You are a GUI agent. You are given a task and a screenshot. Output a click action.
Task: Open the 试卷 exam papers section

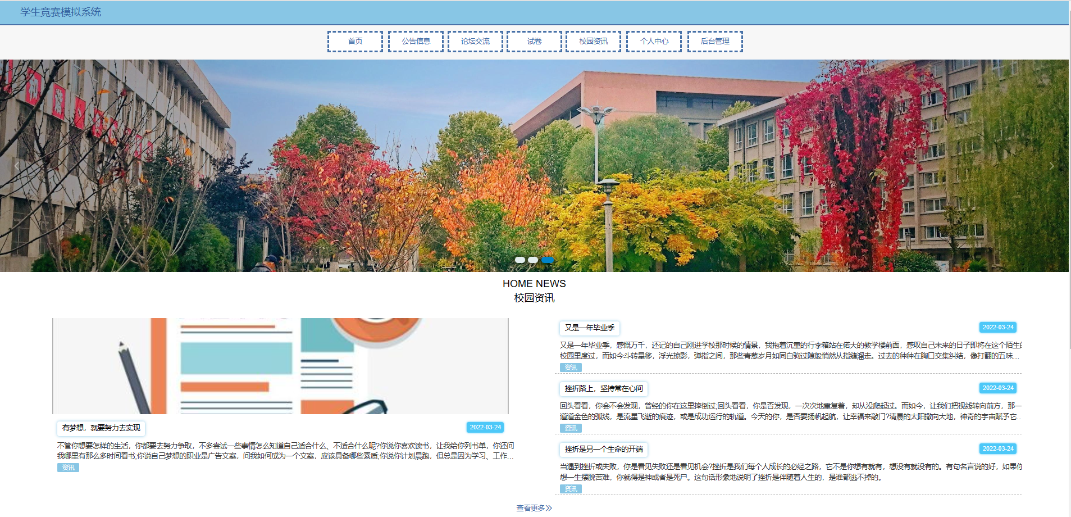pos(534,41)
